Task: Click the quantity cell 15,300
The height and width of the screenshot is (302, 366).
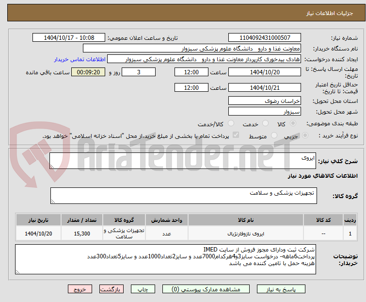Action: pyautogui.click(x=82, y=233)
